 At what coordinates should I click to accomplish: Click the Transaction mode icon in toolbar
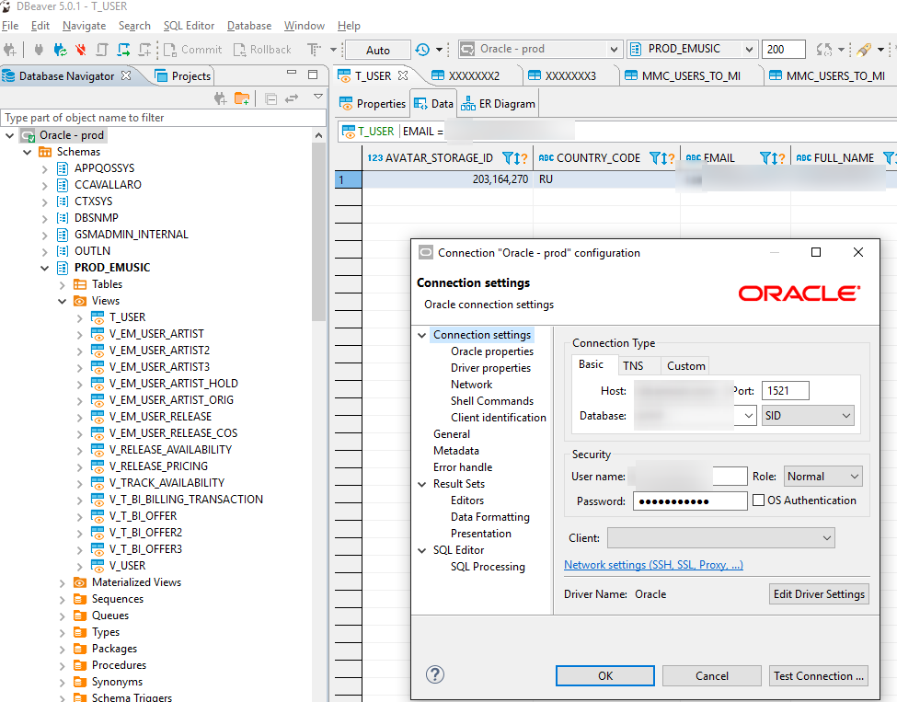coord(314,50)
